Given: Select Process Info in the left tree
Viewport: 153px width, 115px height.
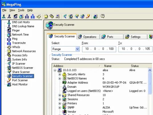Looking at the screenshot, I should (20, 55).
